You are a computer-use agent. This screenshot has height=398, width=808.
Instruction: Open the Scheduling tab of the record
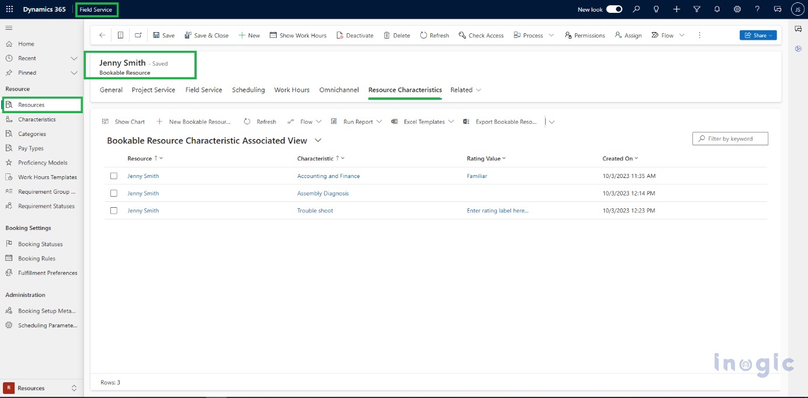tap(248, 90)
